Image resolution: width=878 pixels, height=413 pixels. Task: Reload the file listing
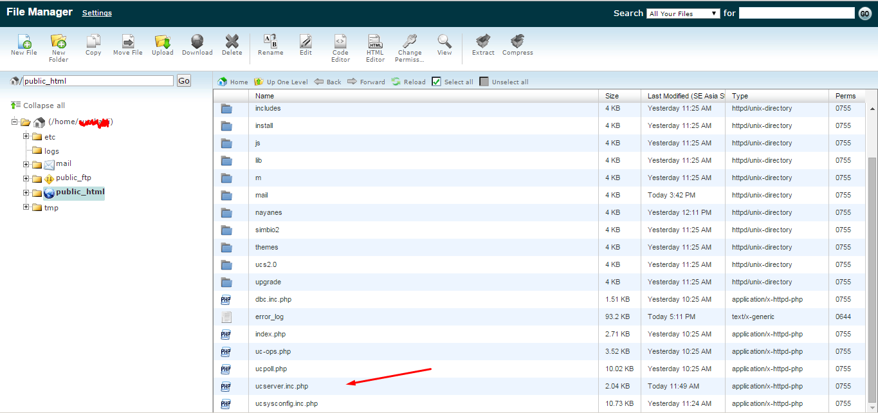(x=408, y=82)
